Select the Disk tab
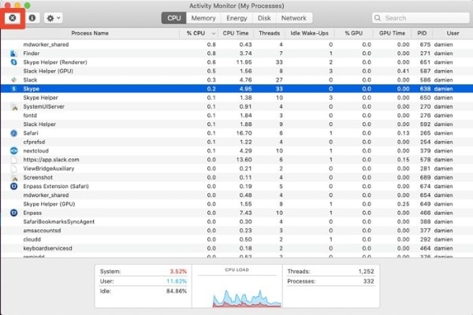This screenshot has height=315, width=473. (264, 18)
